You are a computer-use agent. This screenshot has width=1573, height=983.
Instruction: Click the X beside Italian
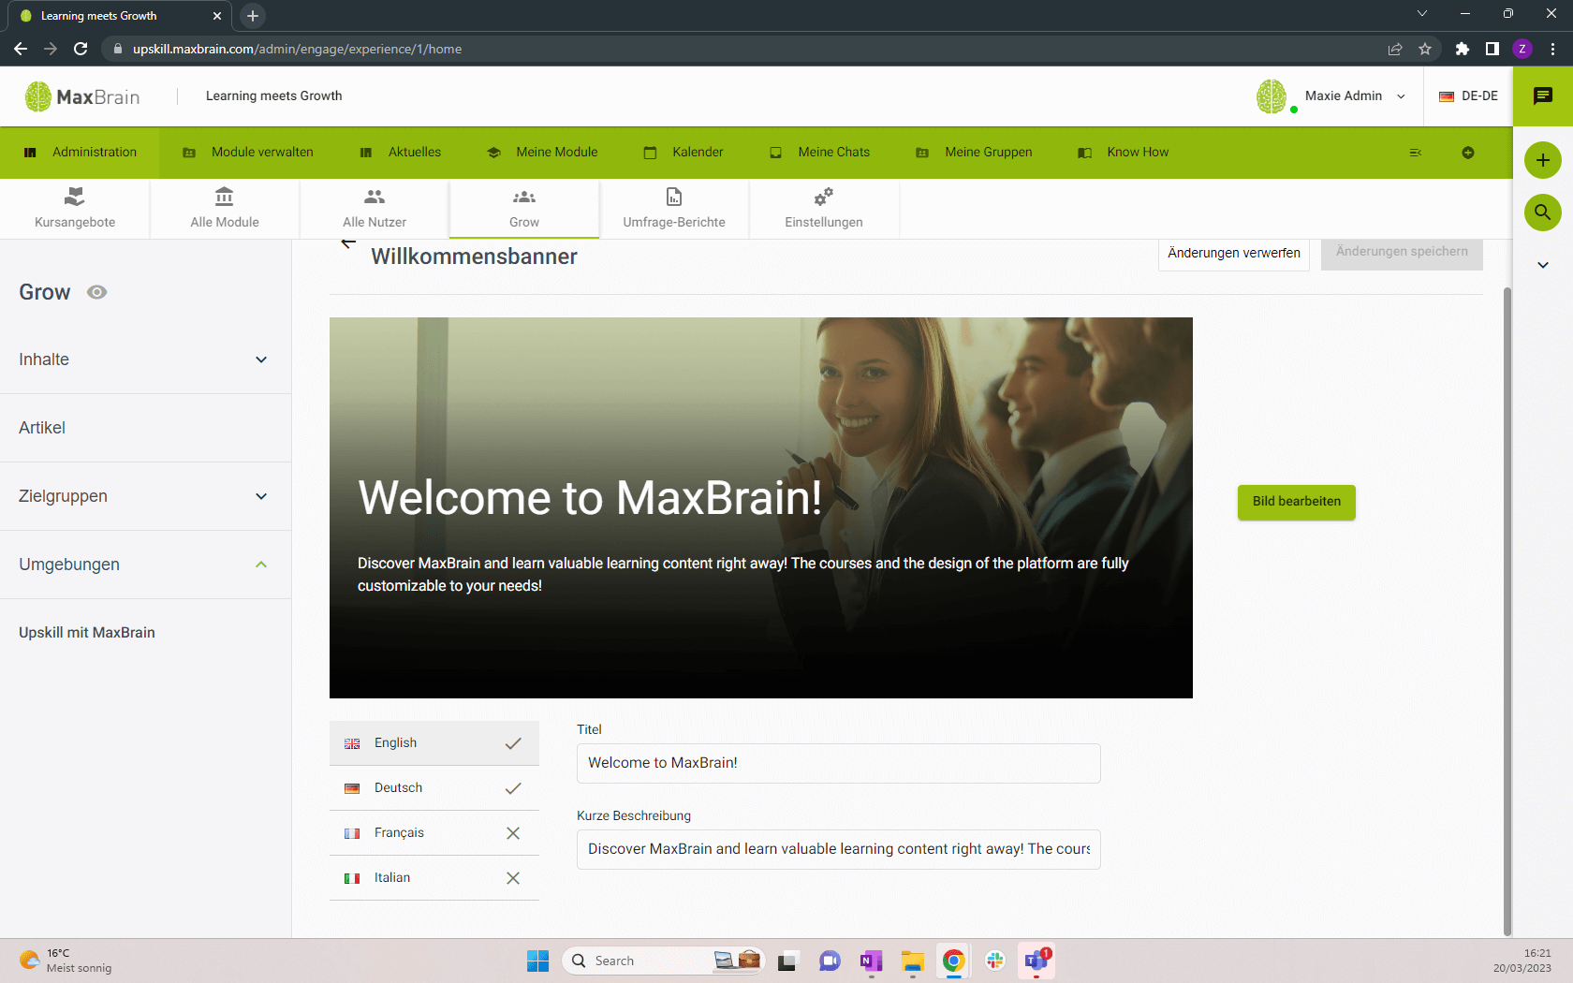pos(513,878)
